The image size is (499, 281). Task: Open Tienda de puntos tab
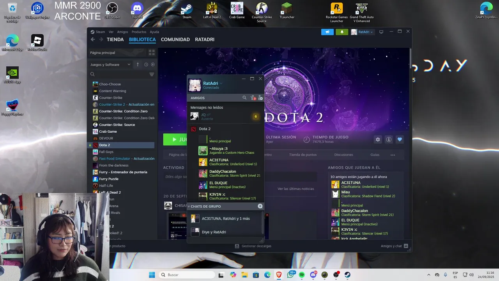303,155
